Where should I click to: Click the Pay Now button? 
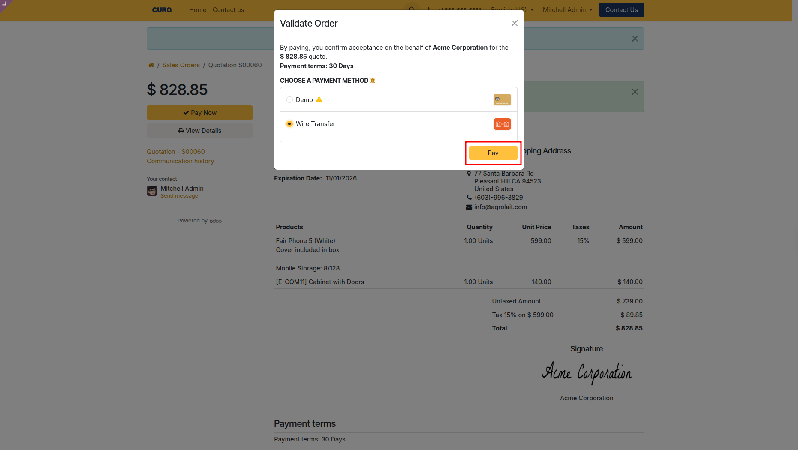point(200,113)
